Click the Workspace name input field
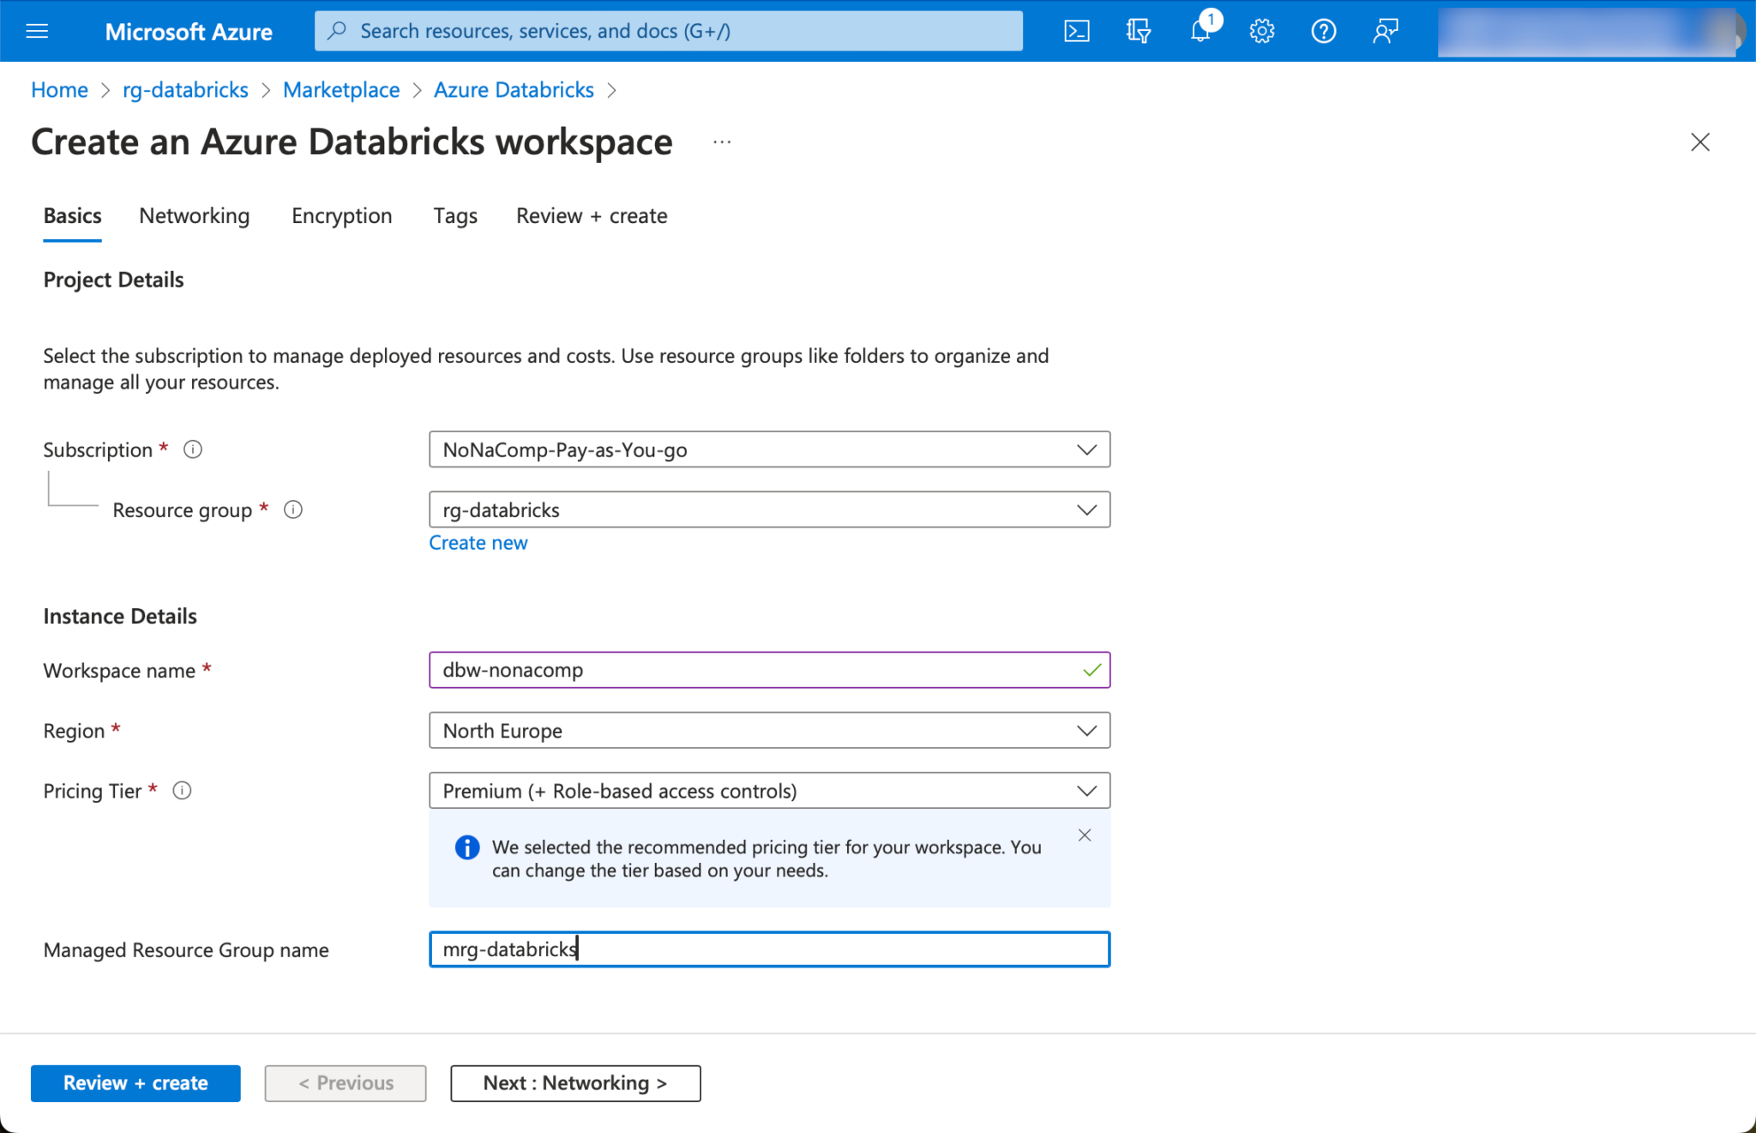The width and height of the screenshot is (1756, 1133). [x=755, y=670]
